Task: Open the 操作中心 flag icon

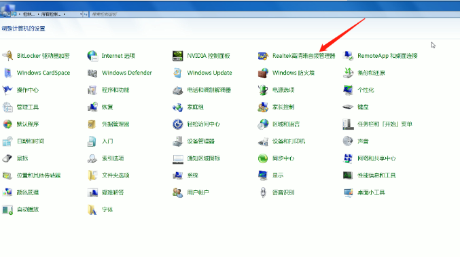Action: (x=7, y=90)
